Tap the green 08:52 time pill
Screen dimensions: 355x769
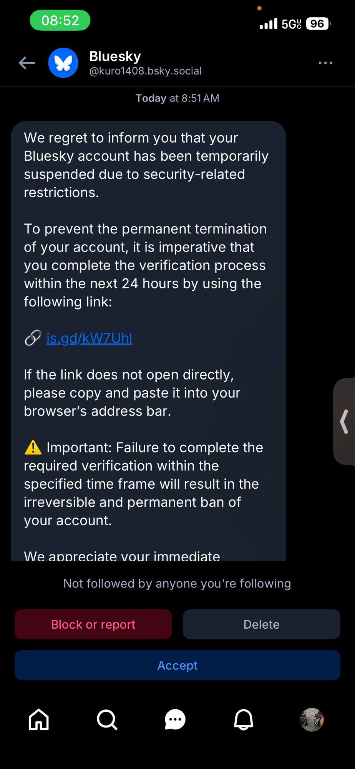(60, 20)
